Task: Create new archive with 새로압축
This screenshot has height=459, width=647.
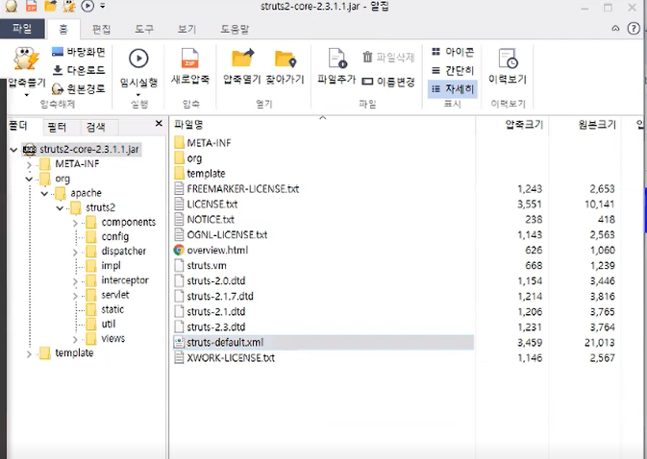Action: 189,66
